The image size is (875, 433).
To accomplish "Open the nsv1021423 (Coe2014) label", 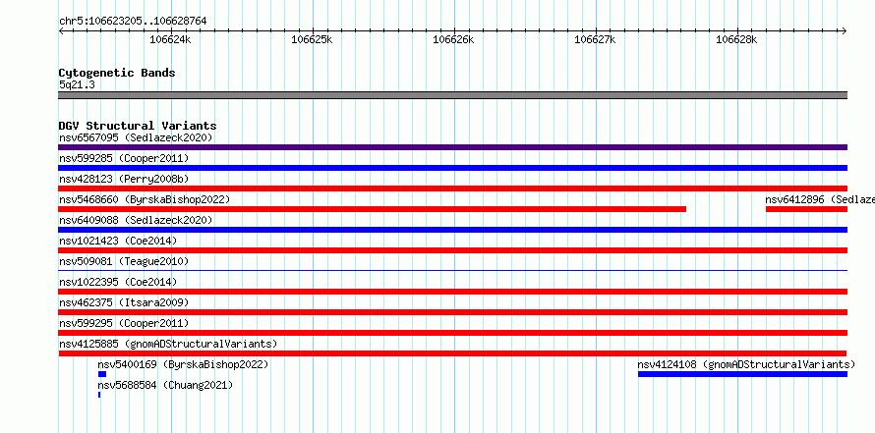I will (118, 241).
